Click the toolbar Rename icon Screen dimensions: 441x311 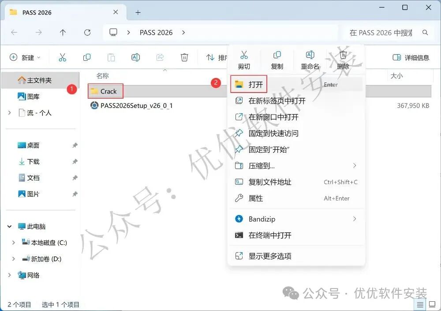[x=135, y=57]
